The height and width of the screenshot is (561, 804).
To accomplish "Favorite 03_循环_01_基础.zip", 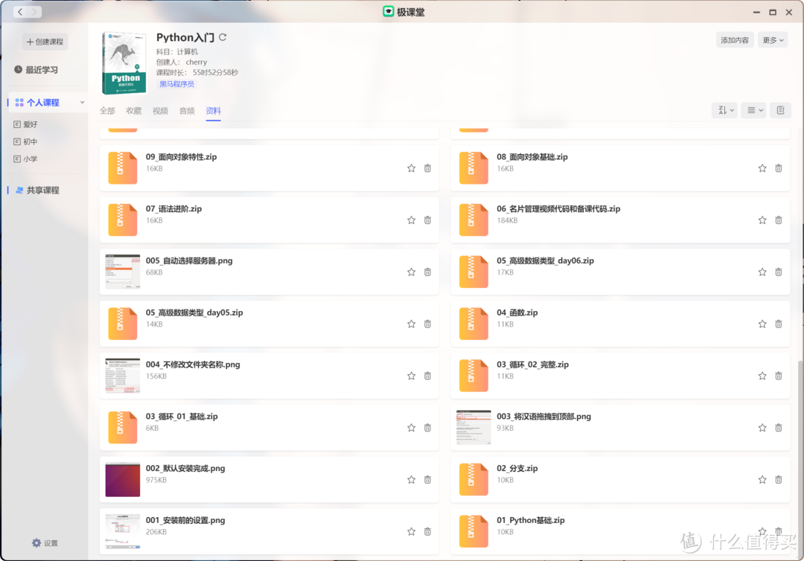I will [x=411, y=428].
